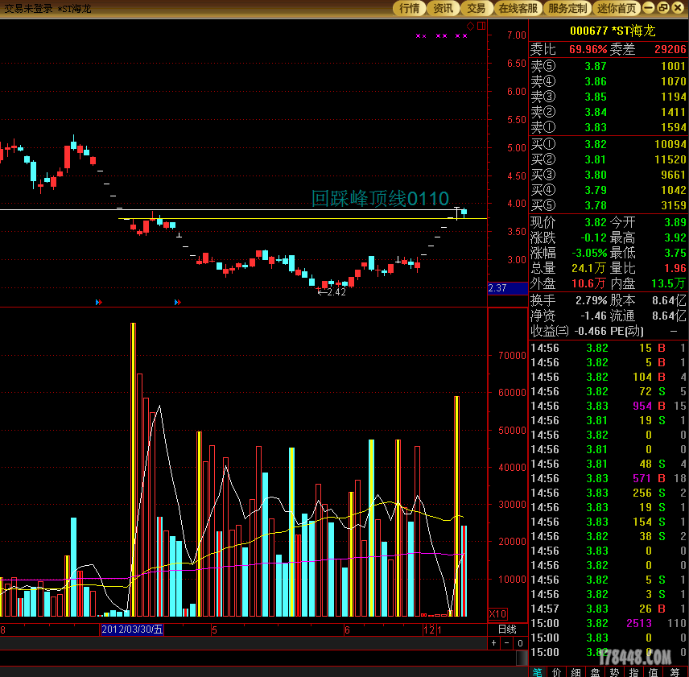Switch to the 价 price tab
This screenshot has width=689, height=677.
[557, 671]
